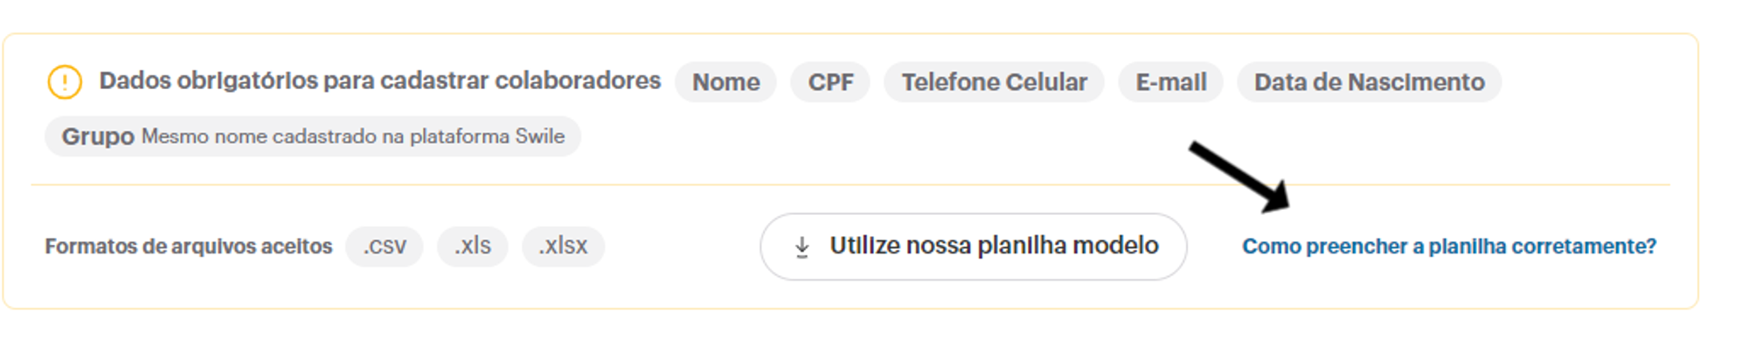Click the download arrow icon in button

801,247
